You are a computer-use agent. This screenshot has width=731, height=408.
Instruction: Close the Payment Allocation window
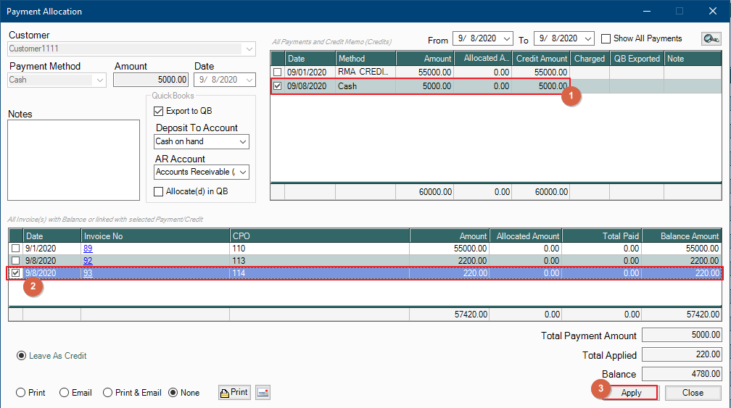[x=712, y=12]
